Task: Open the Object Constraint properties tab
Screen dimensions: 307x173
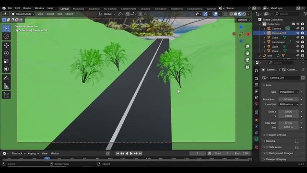Action: (257, 133)
